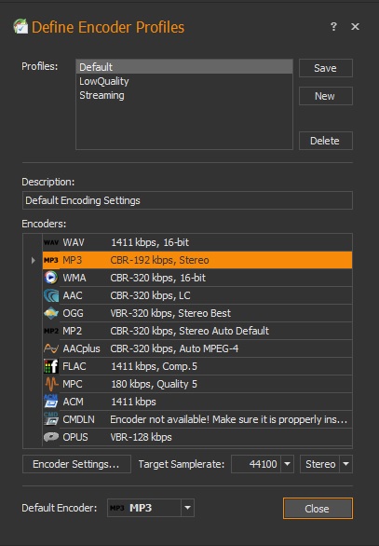The width and height of the screenshot is (379, 546).
Task: Open the Stereo channel mode dropdown
Action: (326, 464)
